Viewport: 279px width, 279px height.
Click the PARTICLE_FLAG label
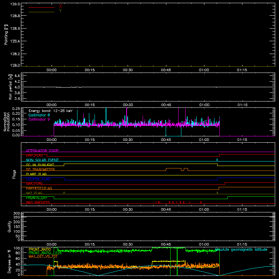pos(39,188)
